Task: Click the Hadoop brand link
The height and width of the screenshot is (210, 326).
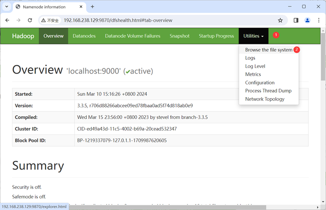Action: pos(23,36)
